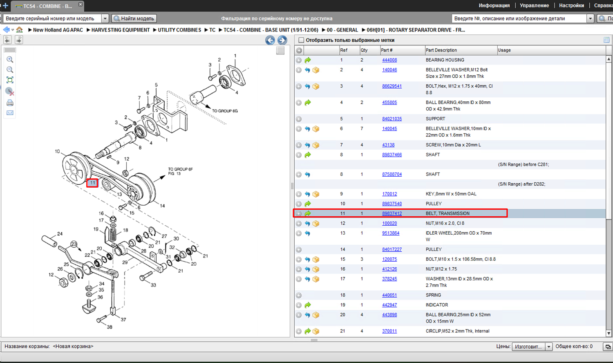Screen dimensions: 613x363
Task: Click the Изготовит... price selector button
Action: pyautogui.click(x=528, y=347)
